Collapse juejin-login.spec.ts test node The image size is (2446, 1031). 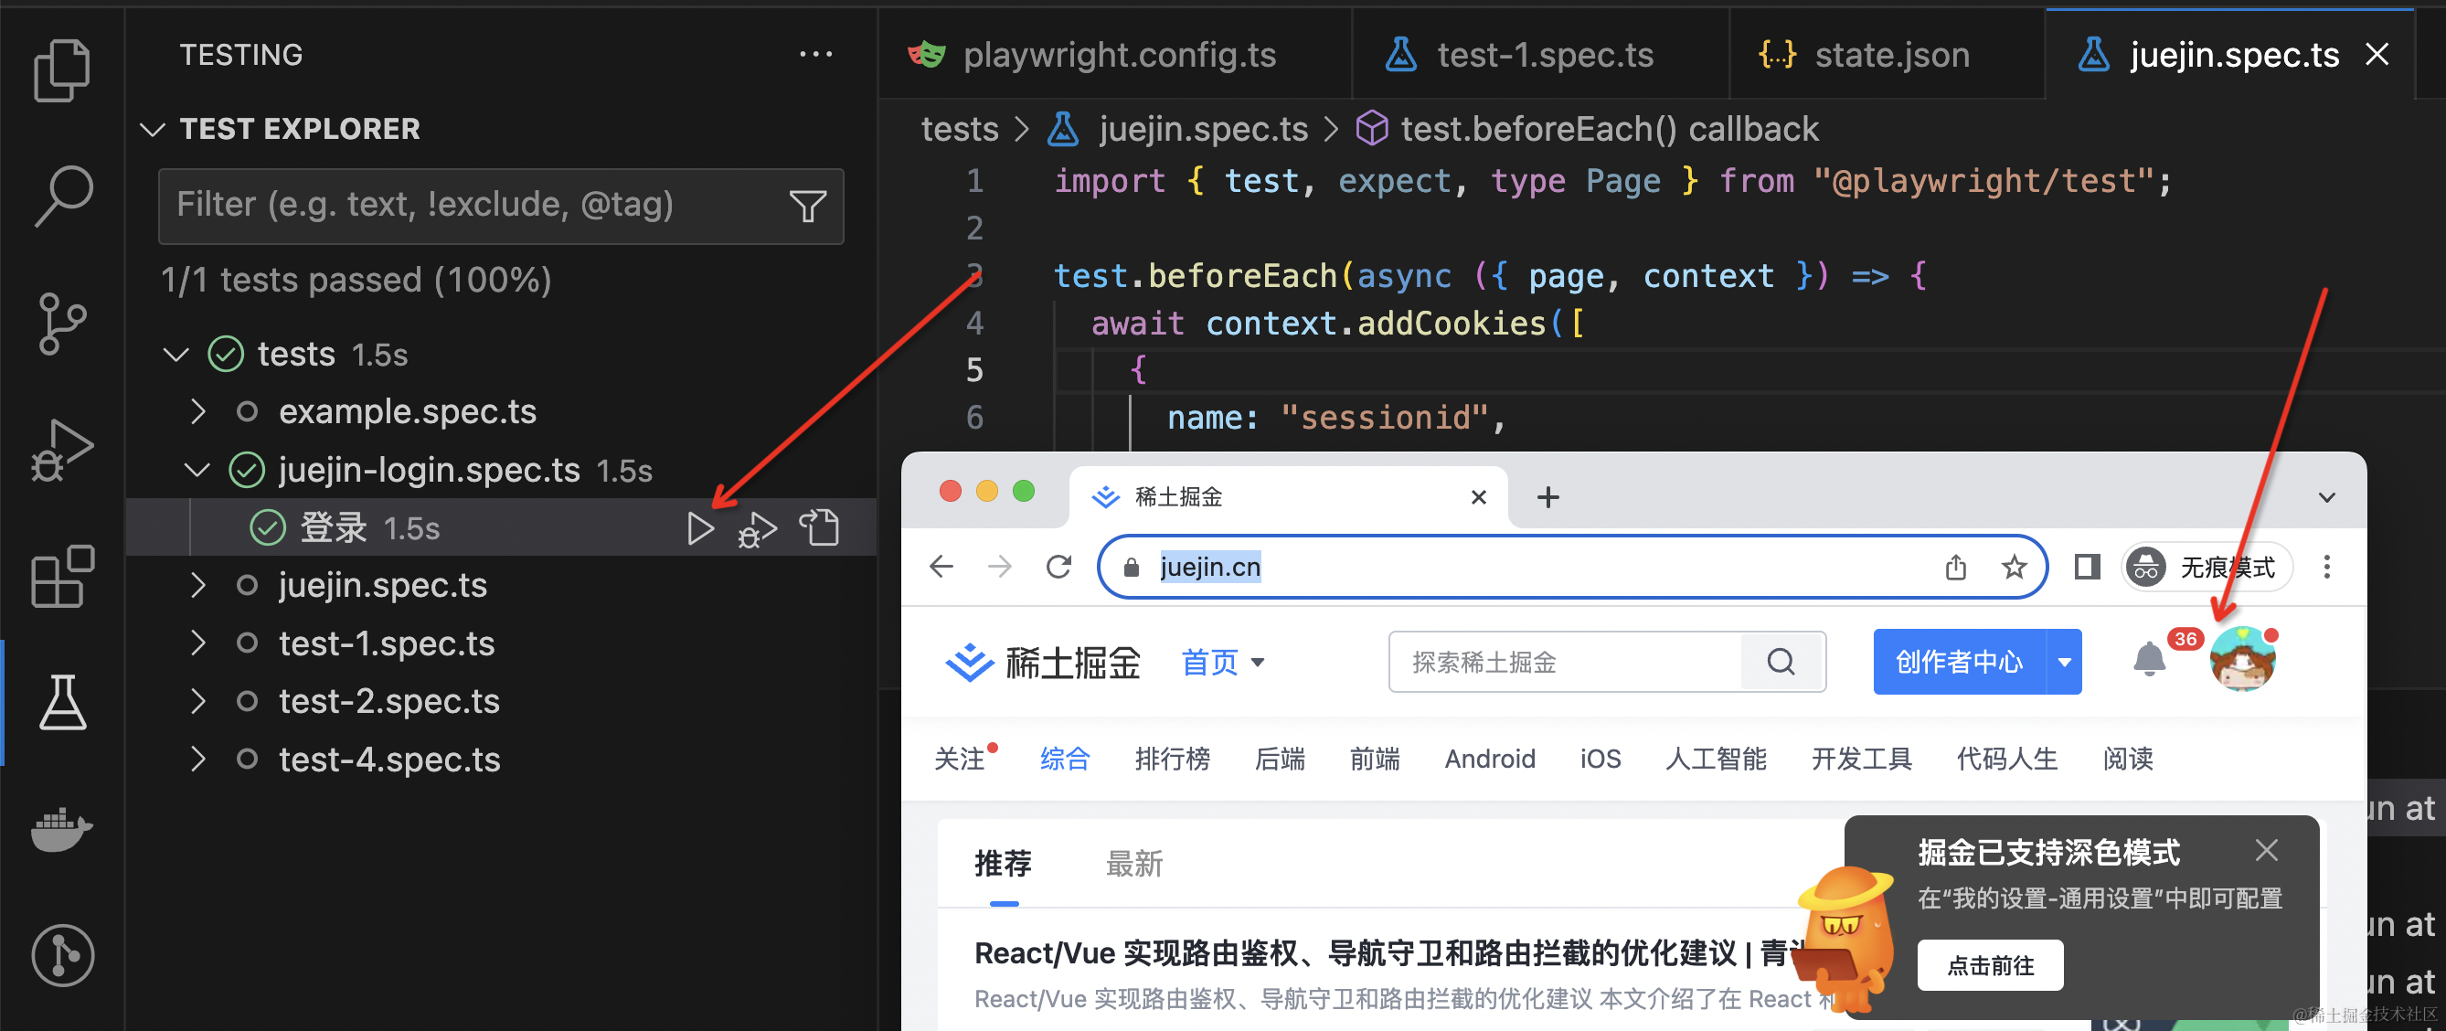coord(197,470)
